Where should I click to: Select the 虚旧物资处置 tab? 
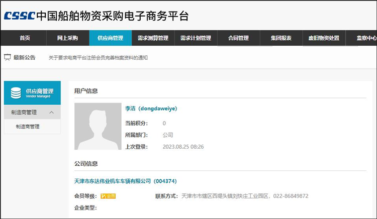pyautogui.click(x=324, y=38)
